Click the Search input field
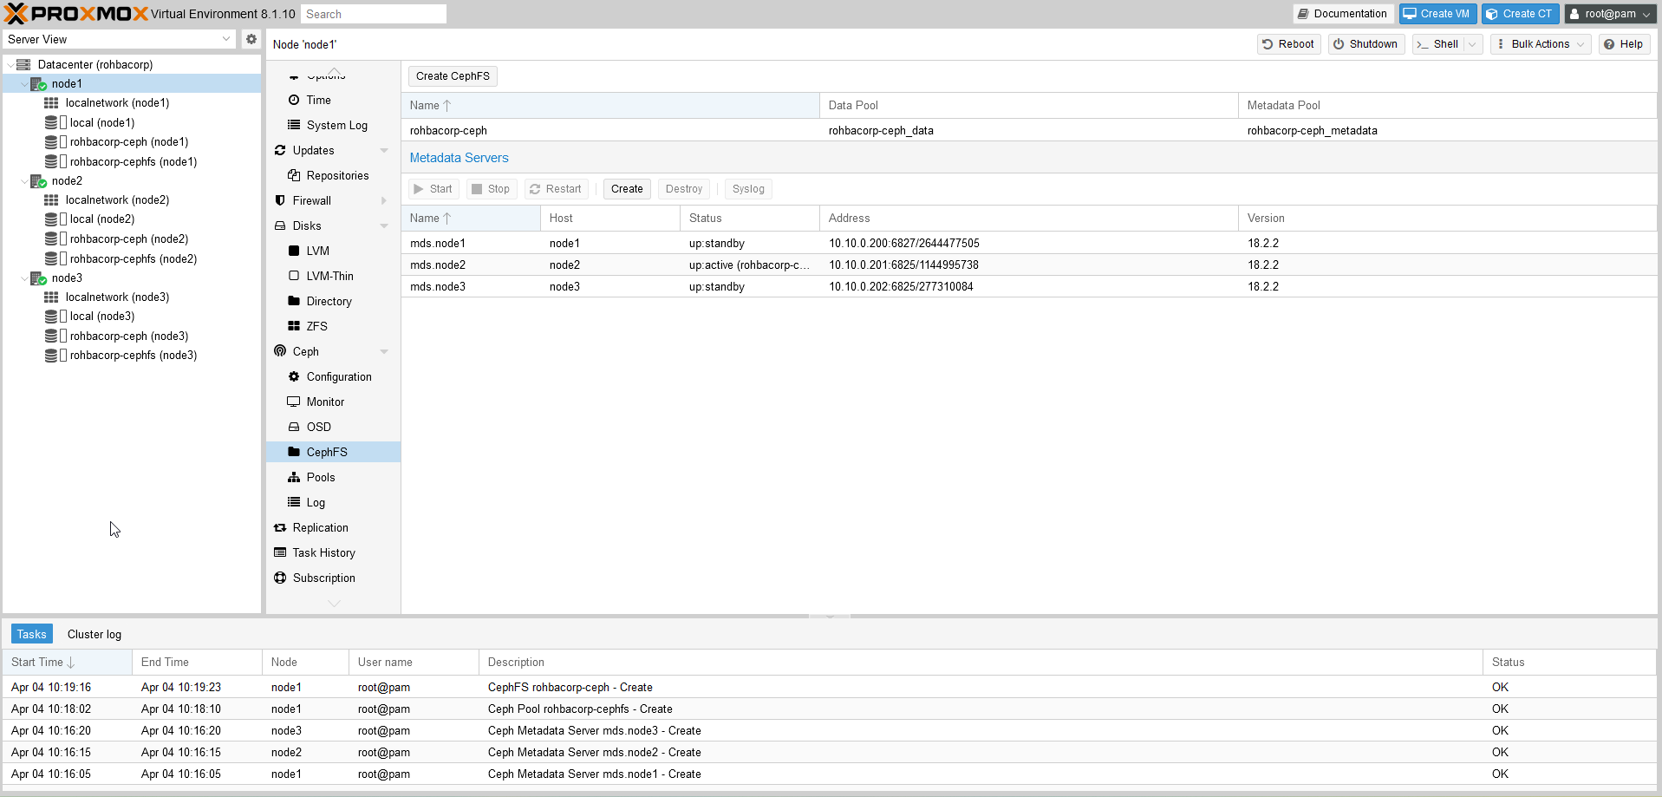The height and width of the screenshot is (797, 1662). click(374, 14)
